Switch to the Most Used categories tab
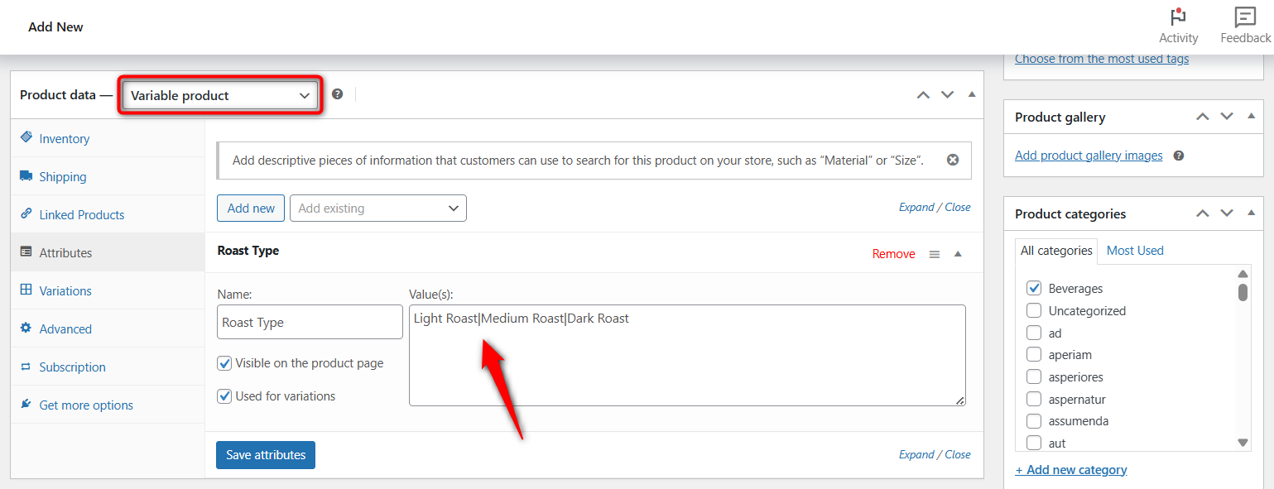This screenshot has width=1274, height=489. [x=1134, y=250]
